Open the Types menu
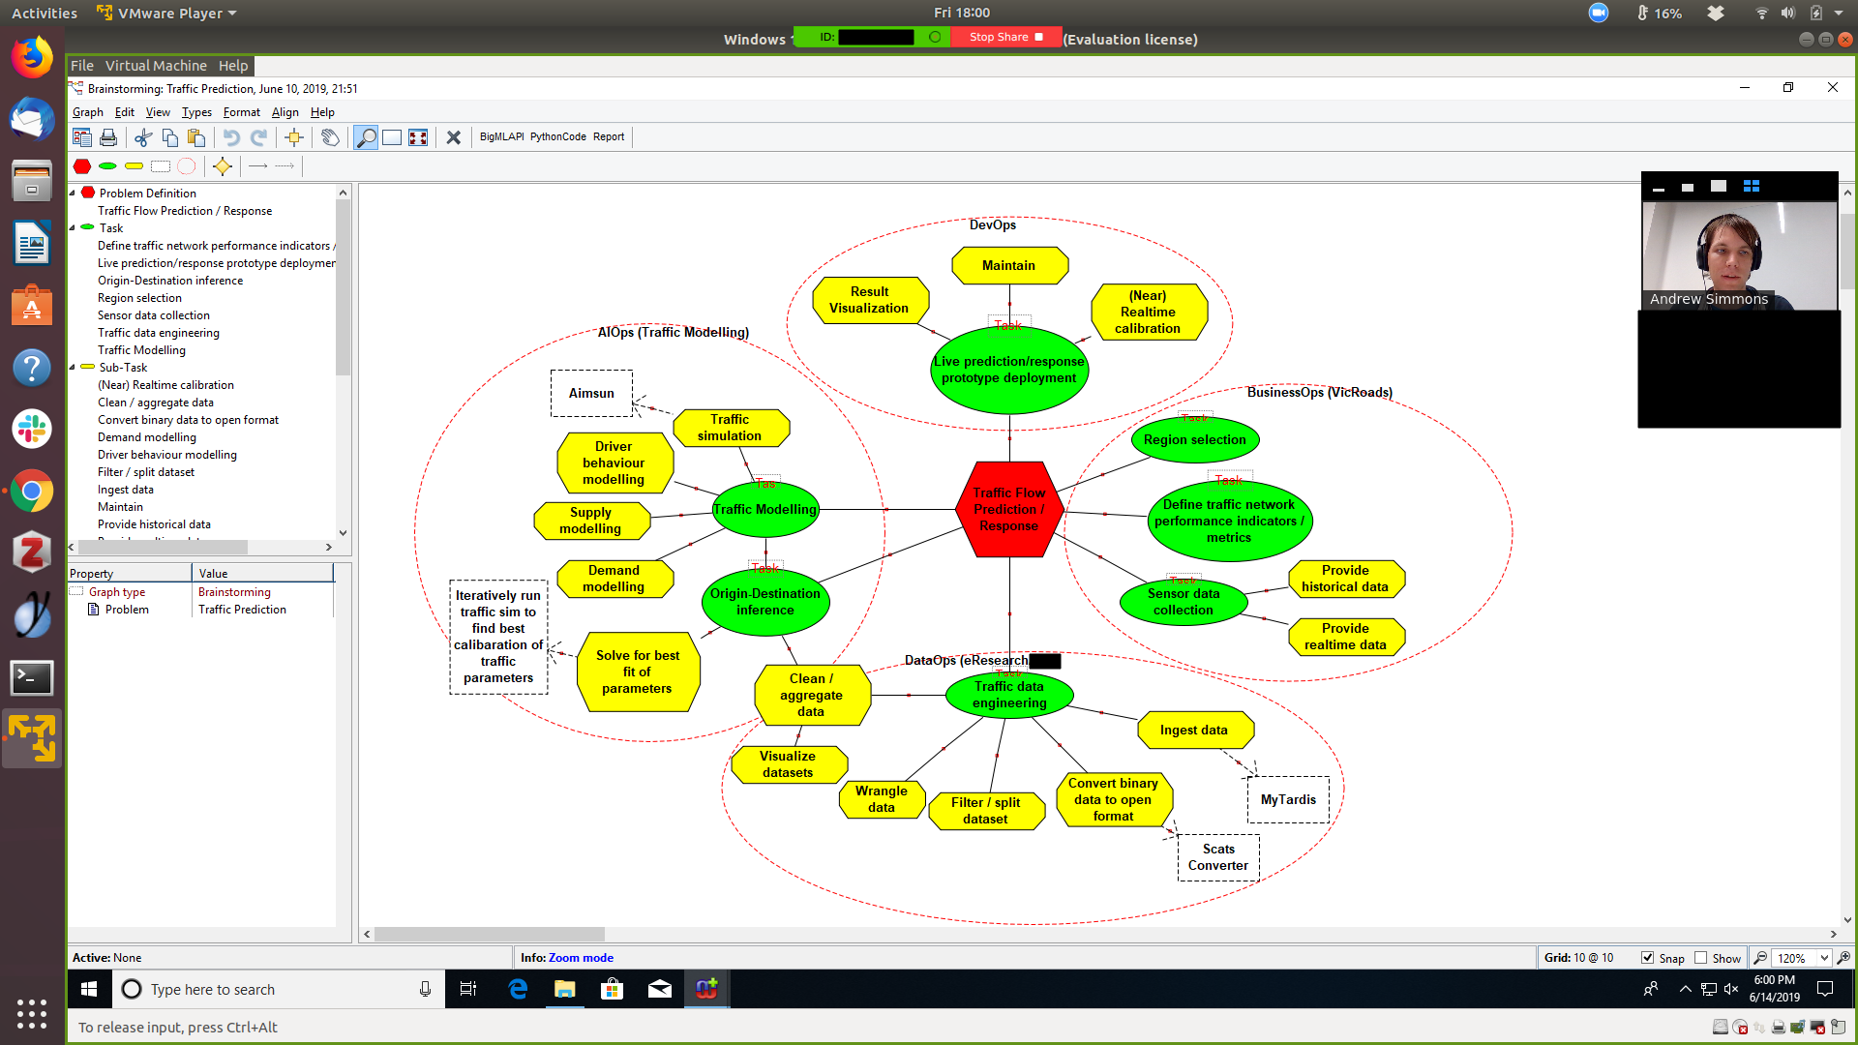Screen dimensions: 1858x1045 coord(196,112)
